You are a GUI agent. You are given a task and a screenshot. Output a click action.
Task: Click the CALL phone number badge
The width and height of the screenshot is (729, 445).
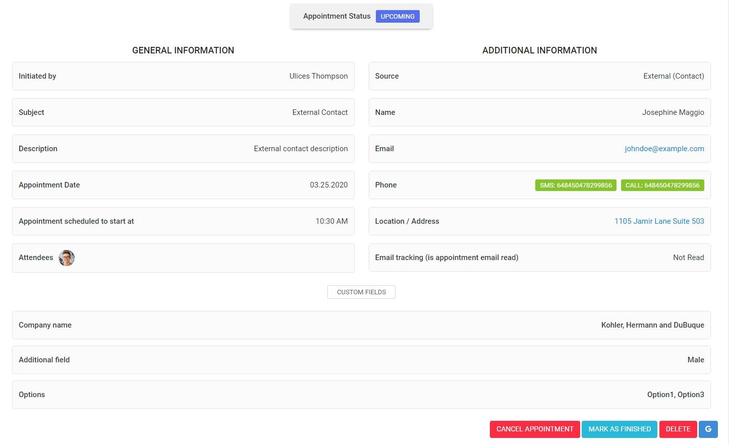pos(662,185)
